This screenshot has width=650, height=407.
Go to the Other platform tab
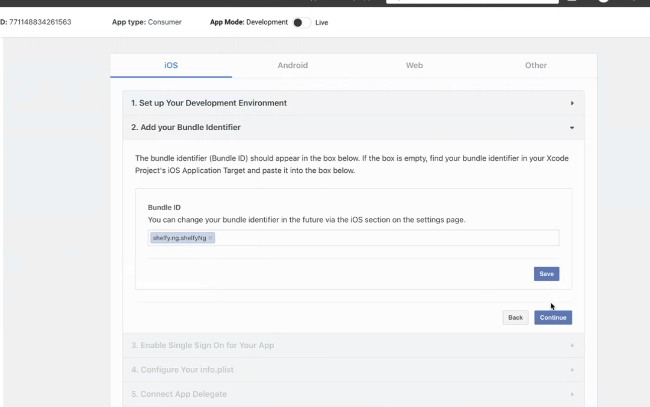tap(536, 65)
